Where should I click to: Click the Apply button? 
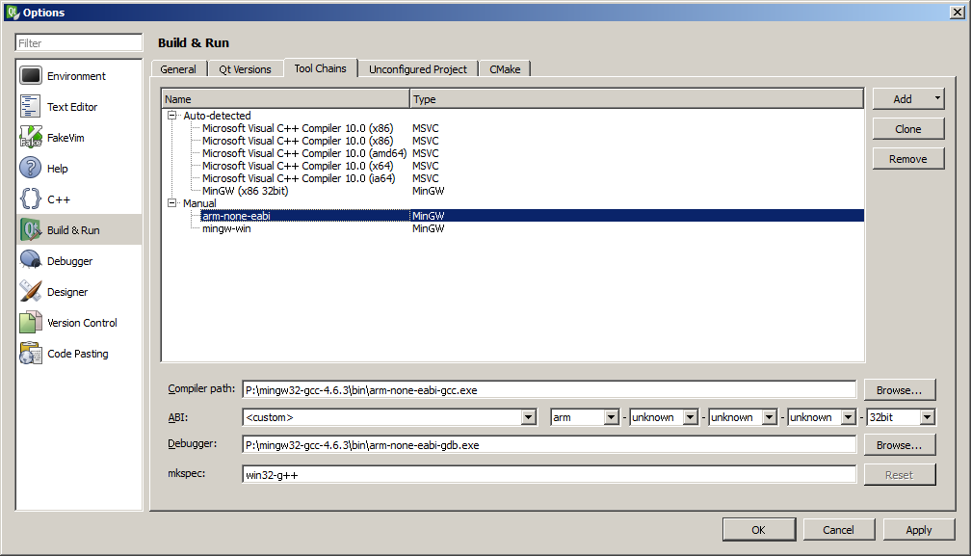918,530
